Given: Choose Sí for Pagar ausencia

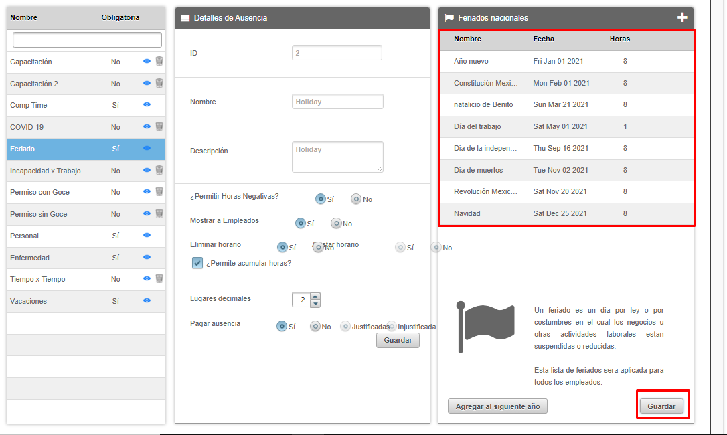Looking at the screenshot, I should coord(282,327).
